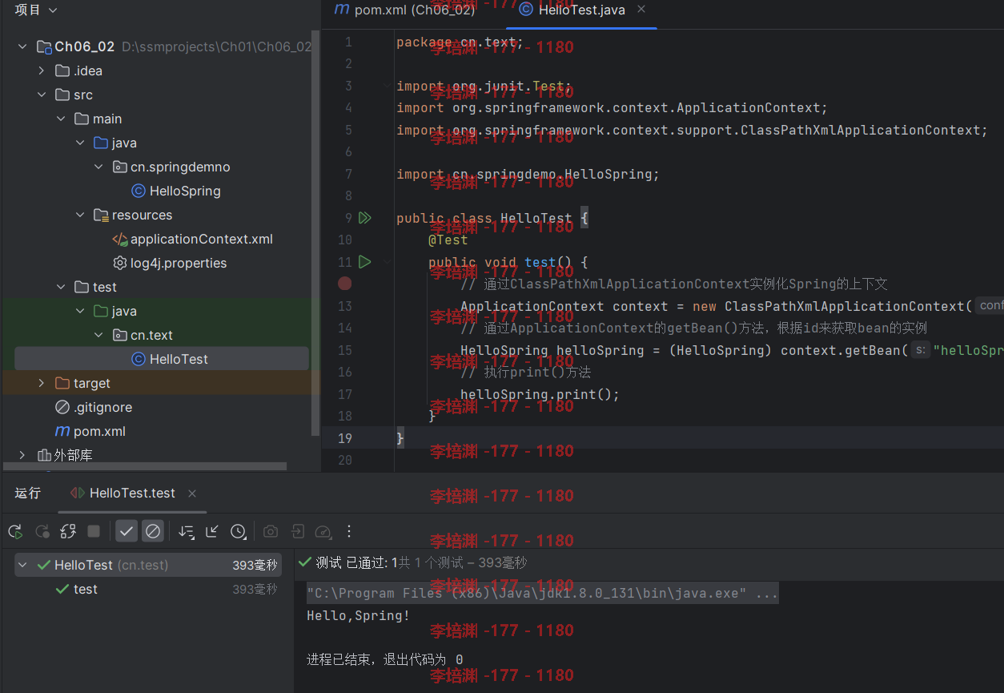Viewport: 1004px width, 693px height.
Task: Toggle the red breakpoint in the gutter
Action: point(345,284)
